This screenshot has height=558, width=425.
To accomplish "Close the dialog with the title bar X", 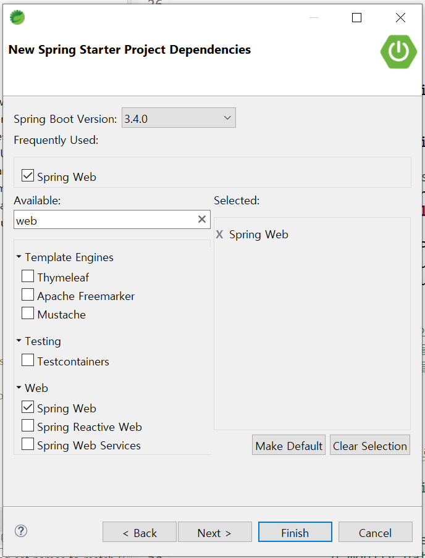I will 400,17.
